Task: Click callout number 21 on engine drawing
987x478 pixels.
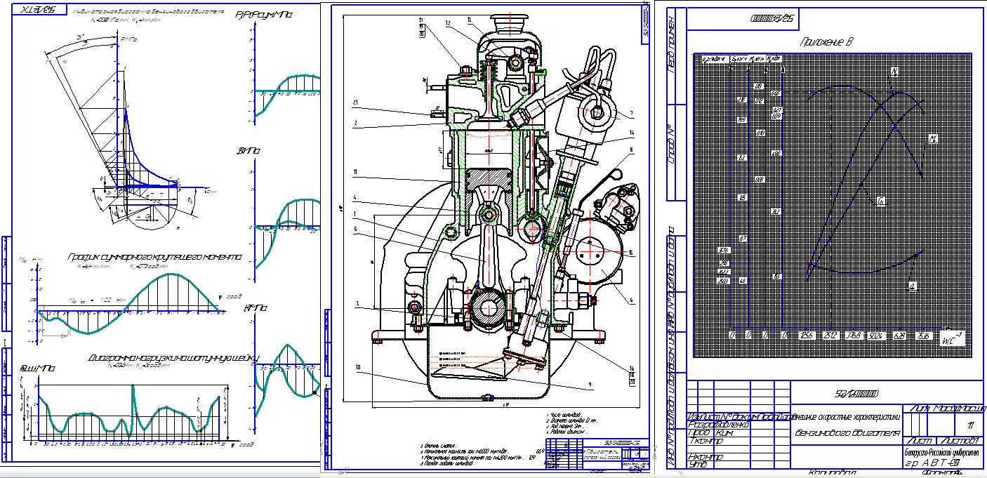Action: pyautogui.click(x=357, y=103)
